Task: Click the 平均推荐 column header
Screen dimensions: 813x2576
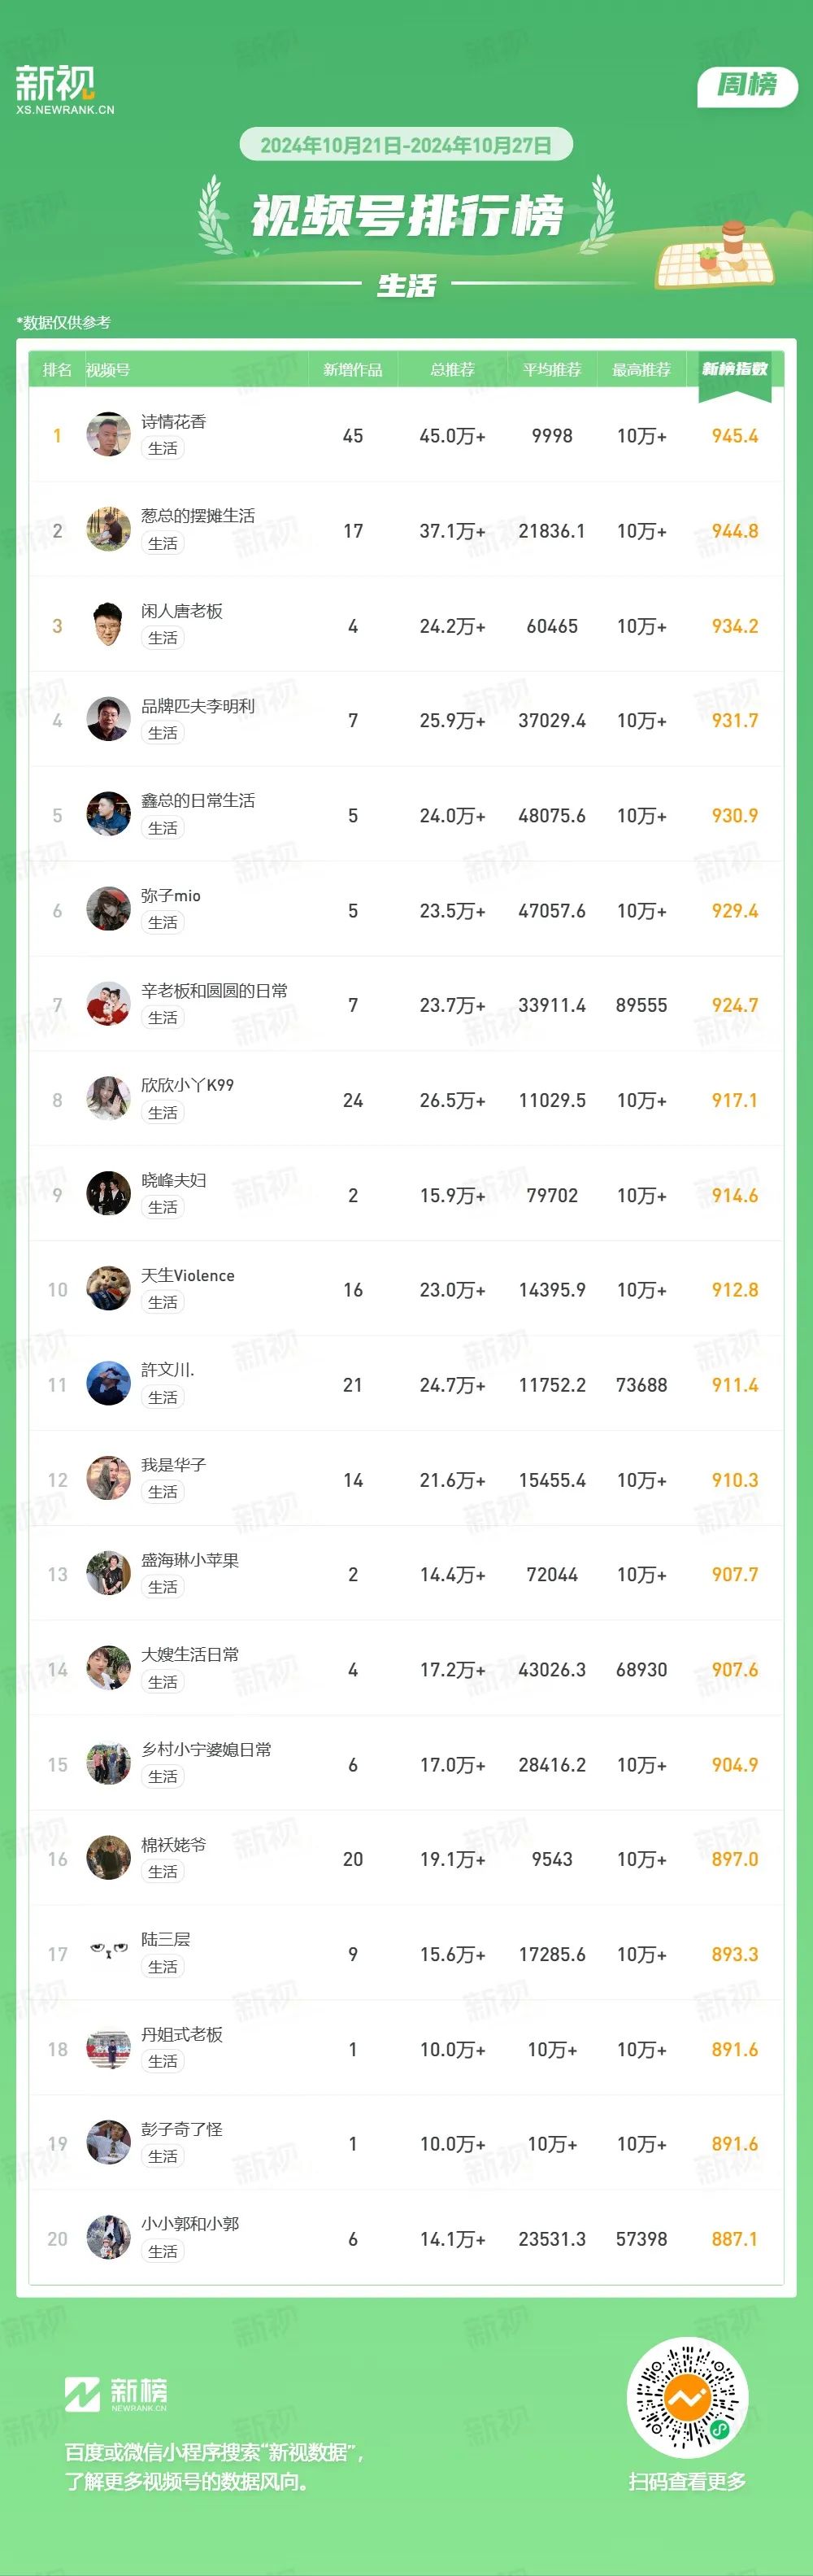Action: coord(552,370)
